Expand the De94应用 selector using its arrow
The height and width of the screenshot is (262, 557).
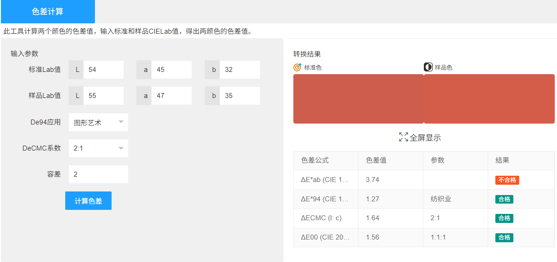point(121,122)
